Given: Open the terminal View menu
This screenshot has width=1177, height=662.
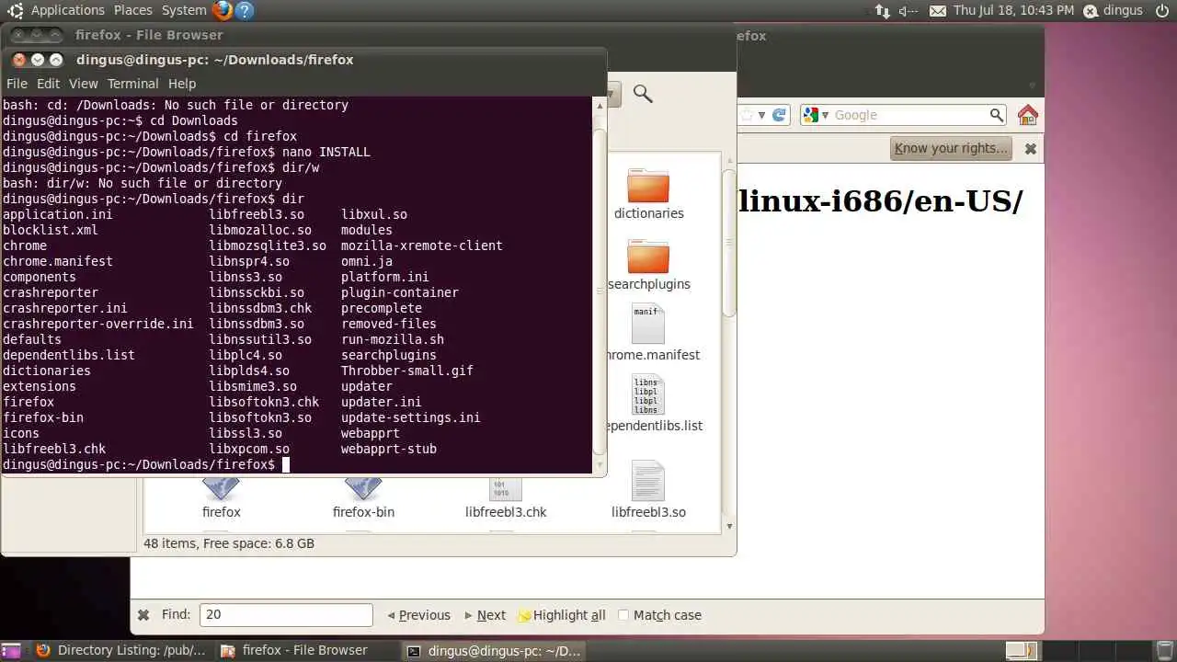Looking at the screenshot, I should tap(83, 84).
